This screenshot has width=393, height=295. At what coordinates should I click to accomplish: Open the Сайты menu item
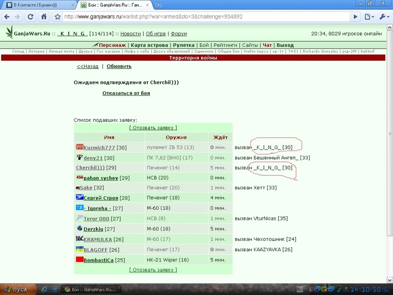(x=250, y=45)
